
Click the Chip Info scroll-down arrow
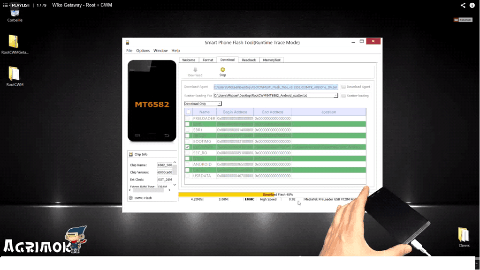175,185
